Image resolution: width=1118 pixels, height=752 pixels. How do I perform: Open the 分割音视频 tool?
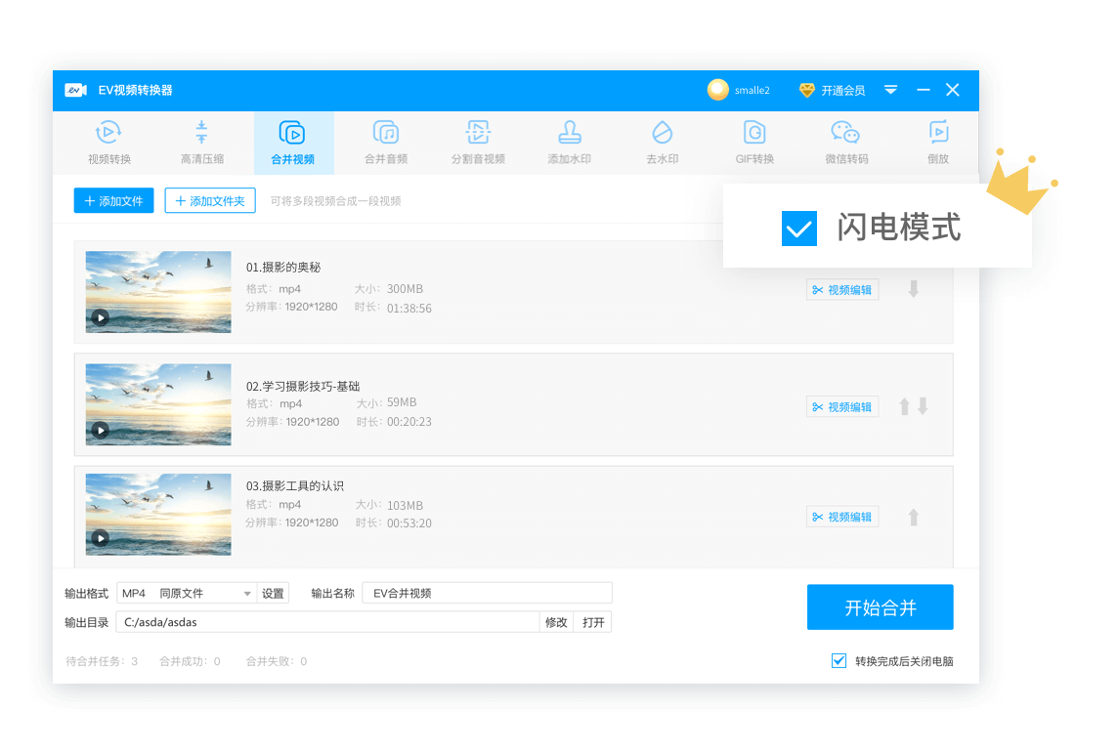click(x=477, y=142)
